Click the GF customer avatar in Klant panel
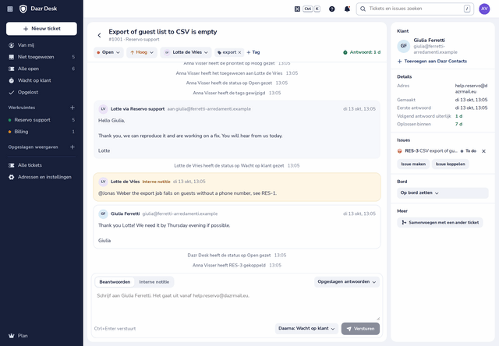This screenshot has width=499, height=346. (x=404, y=46)
